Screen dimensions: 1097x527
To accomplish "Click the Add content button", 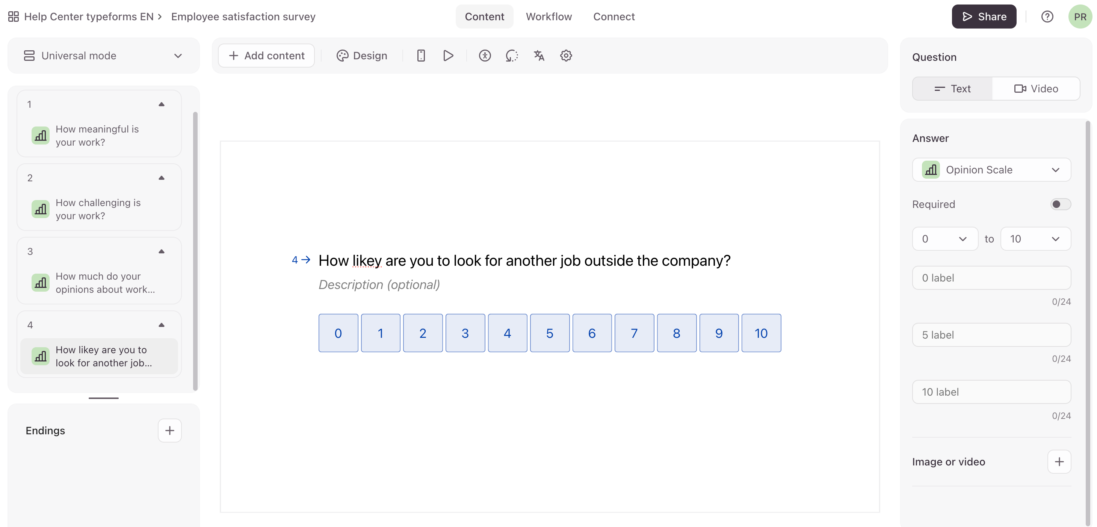I will coord(267,56).
